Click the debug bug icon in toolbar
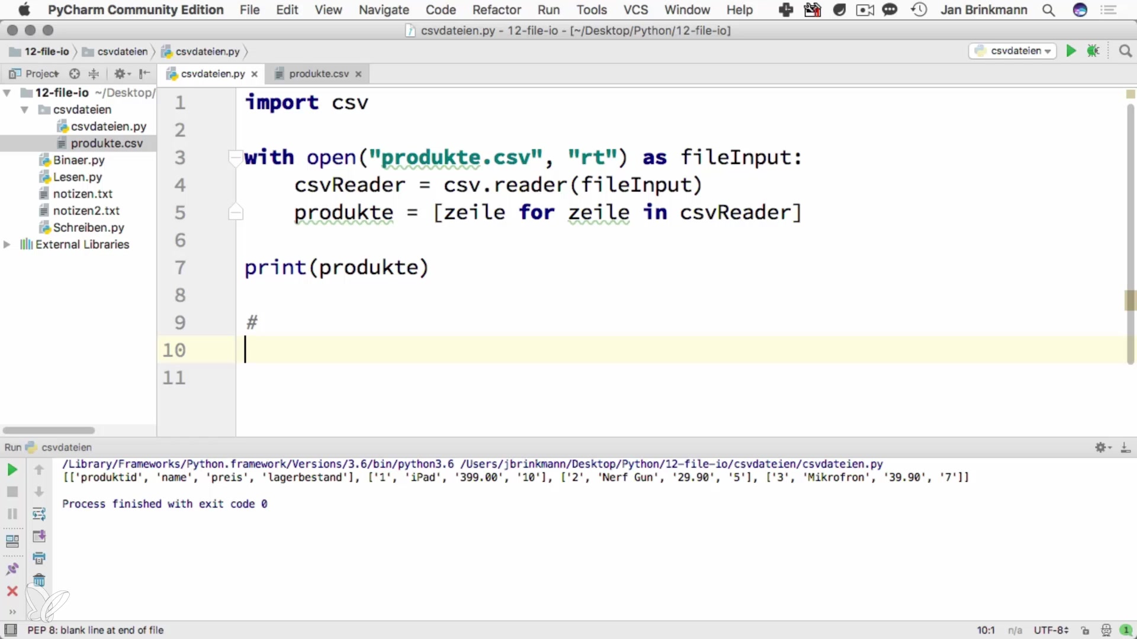 [x=1093, y=51]
